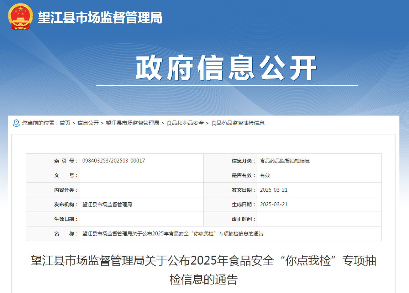Open the 首页 breadcrumb link
The image size is (409, 293).
[x=65, y=123]
